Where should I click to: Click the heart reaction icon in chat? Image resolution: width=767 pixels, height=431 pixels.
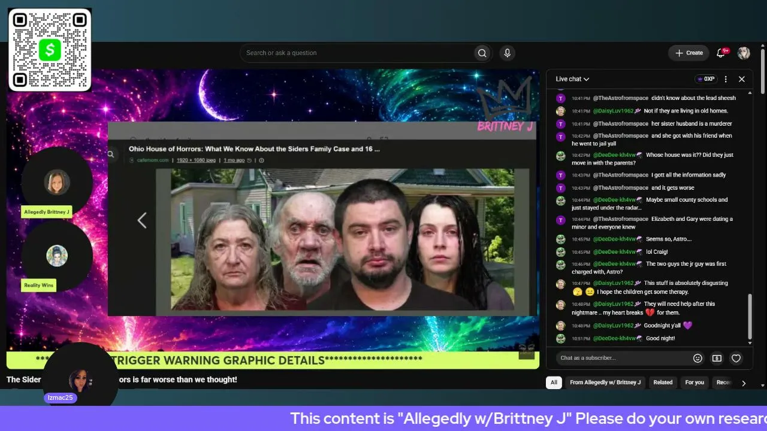tap(736, 358)
